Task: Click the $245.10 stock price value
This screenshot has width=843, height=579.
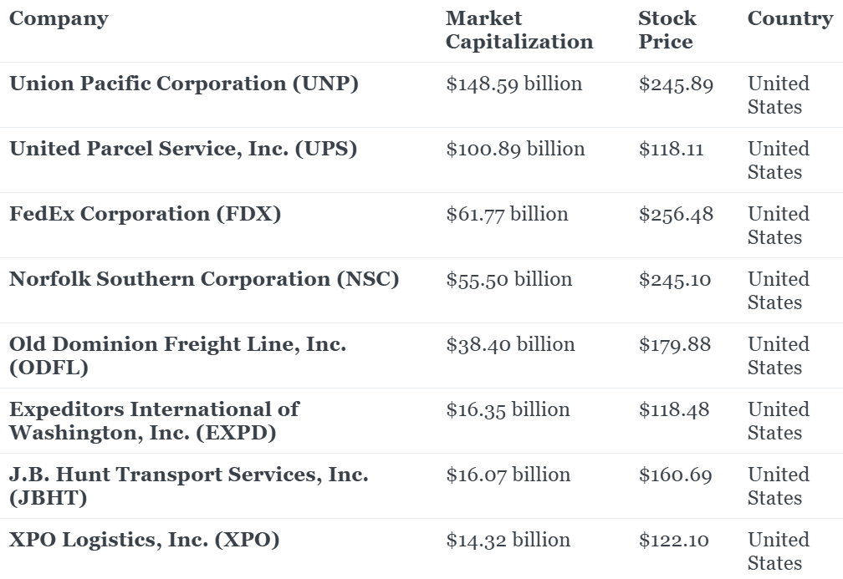Action: point(675,280)
